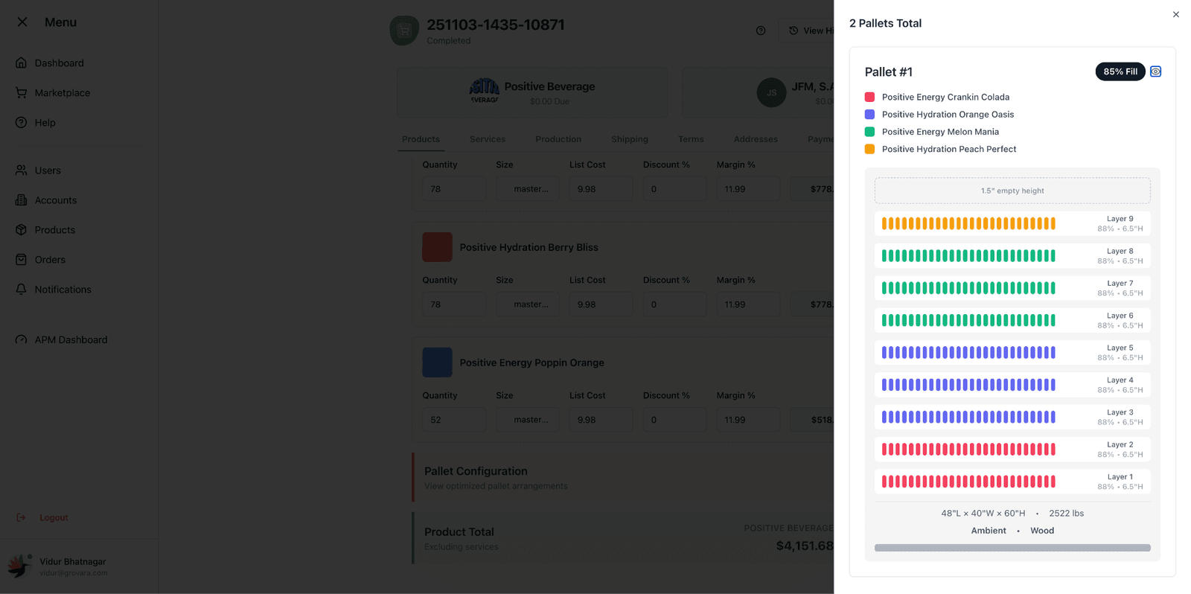This screenshot has width=1191, height=594.
Task: Click the Dashboard home icon
Action: [21, 63]
